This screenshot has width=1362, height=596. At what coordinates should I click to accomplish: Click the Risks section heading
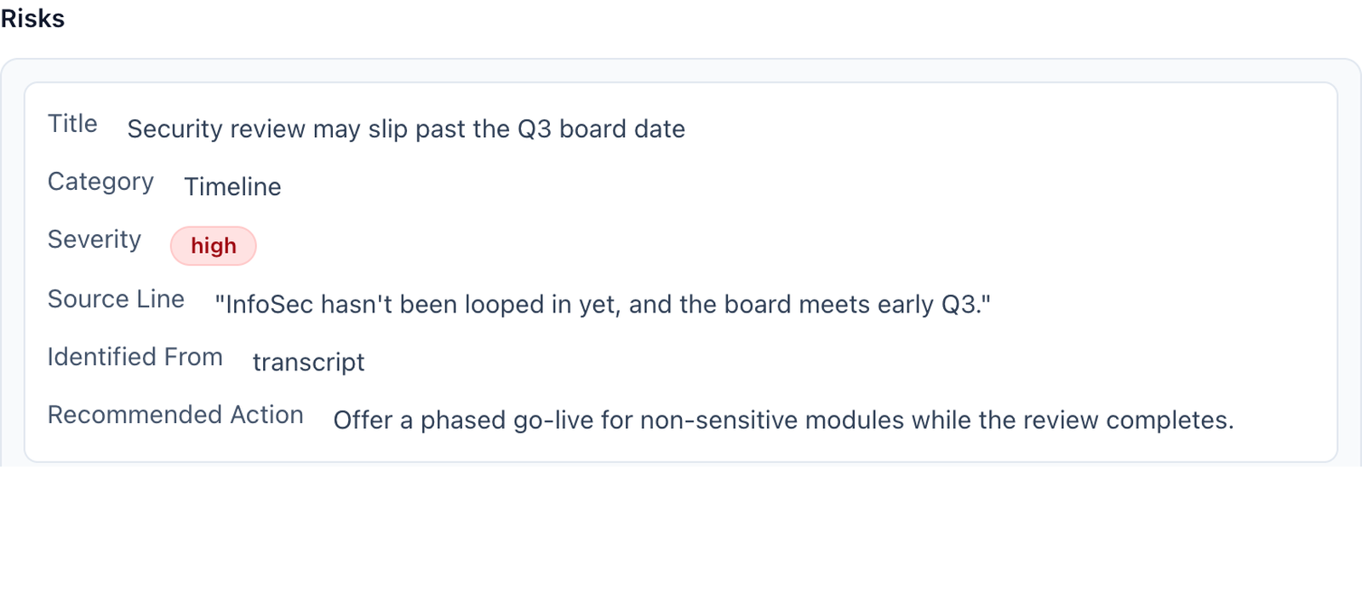click(x=32, y=18)
